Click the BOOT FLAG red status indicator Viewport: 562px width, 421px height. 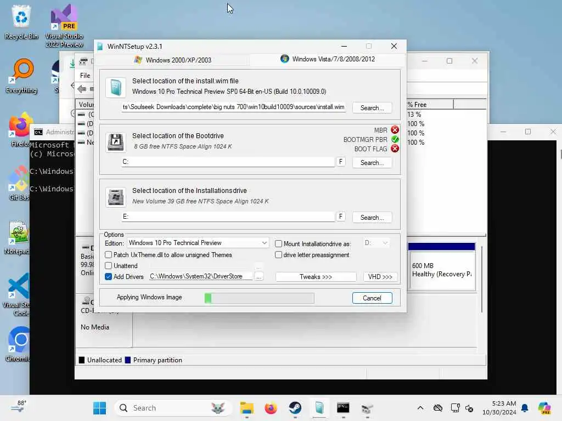click(395, 149)
